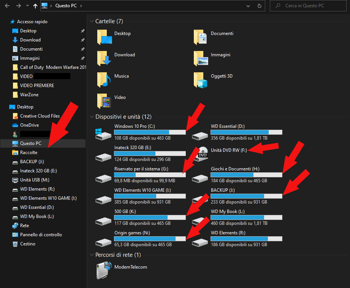Viewport: 350px width, 288px height.
Task: Select Inateck 320 GB (E:) drive icon in main pane
Action: 103,157
